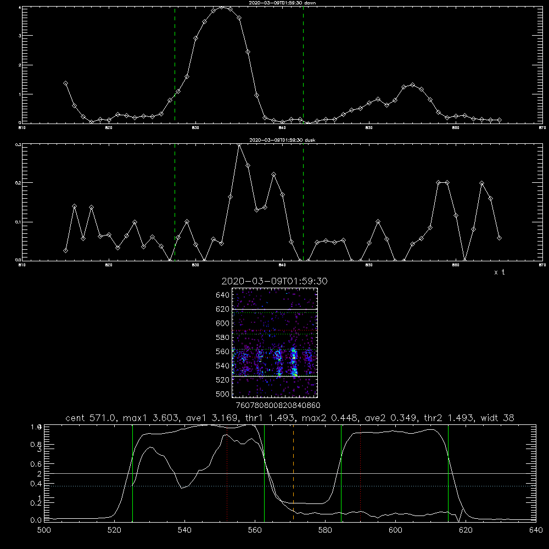Click the solid white horizontal line at 2 in bottom plot
The width and height of the screenshot is (549, 549).
(290, 473)
